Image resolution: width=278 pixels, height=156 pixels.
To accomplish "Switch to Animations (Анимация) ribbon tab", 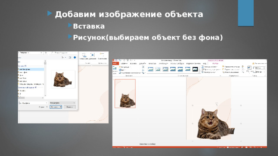I will pyautogui.click(x=163, y=63).
